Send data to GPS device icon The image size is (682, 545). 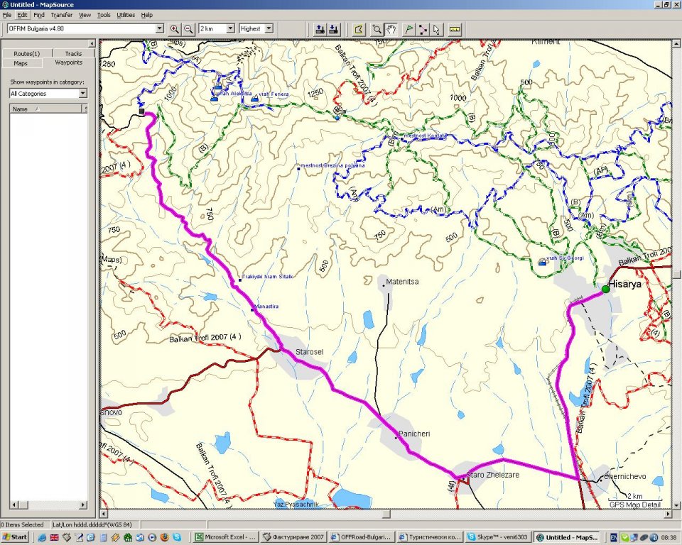[320, 29]
